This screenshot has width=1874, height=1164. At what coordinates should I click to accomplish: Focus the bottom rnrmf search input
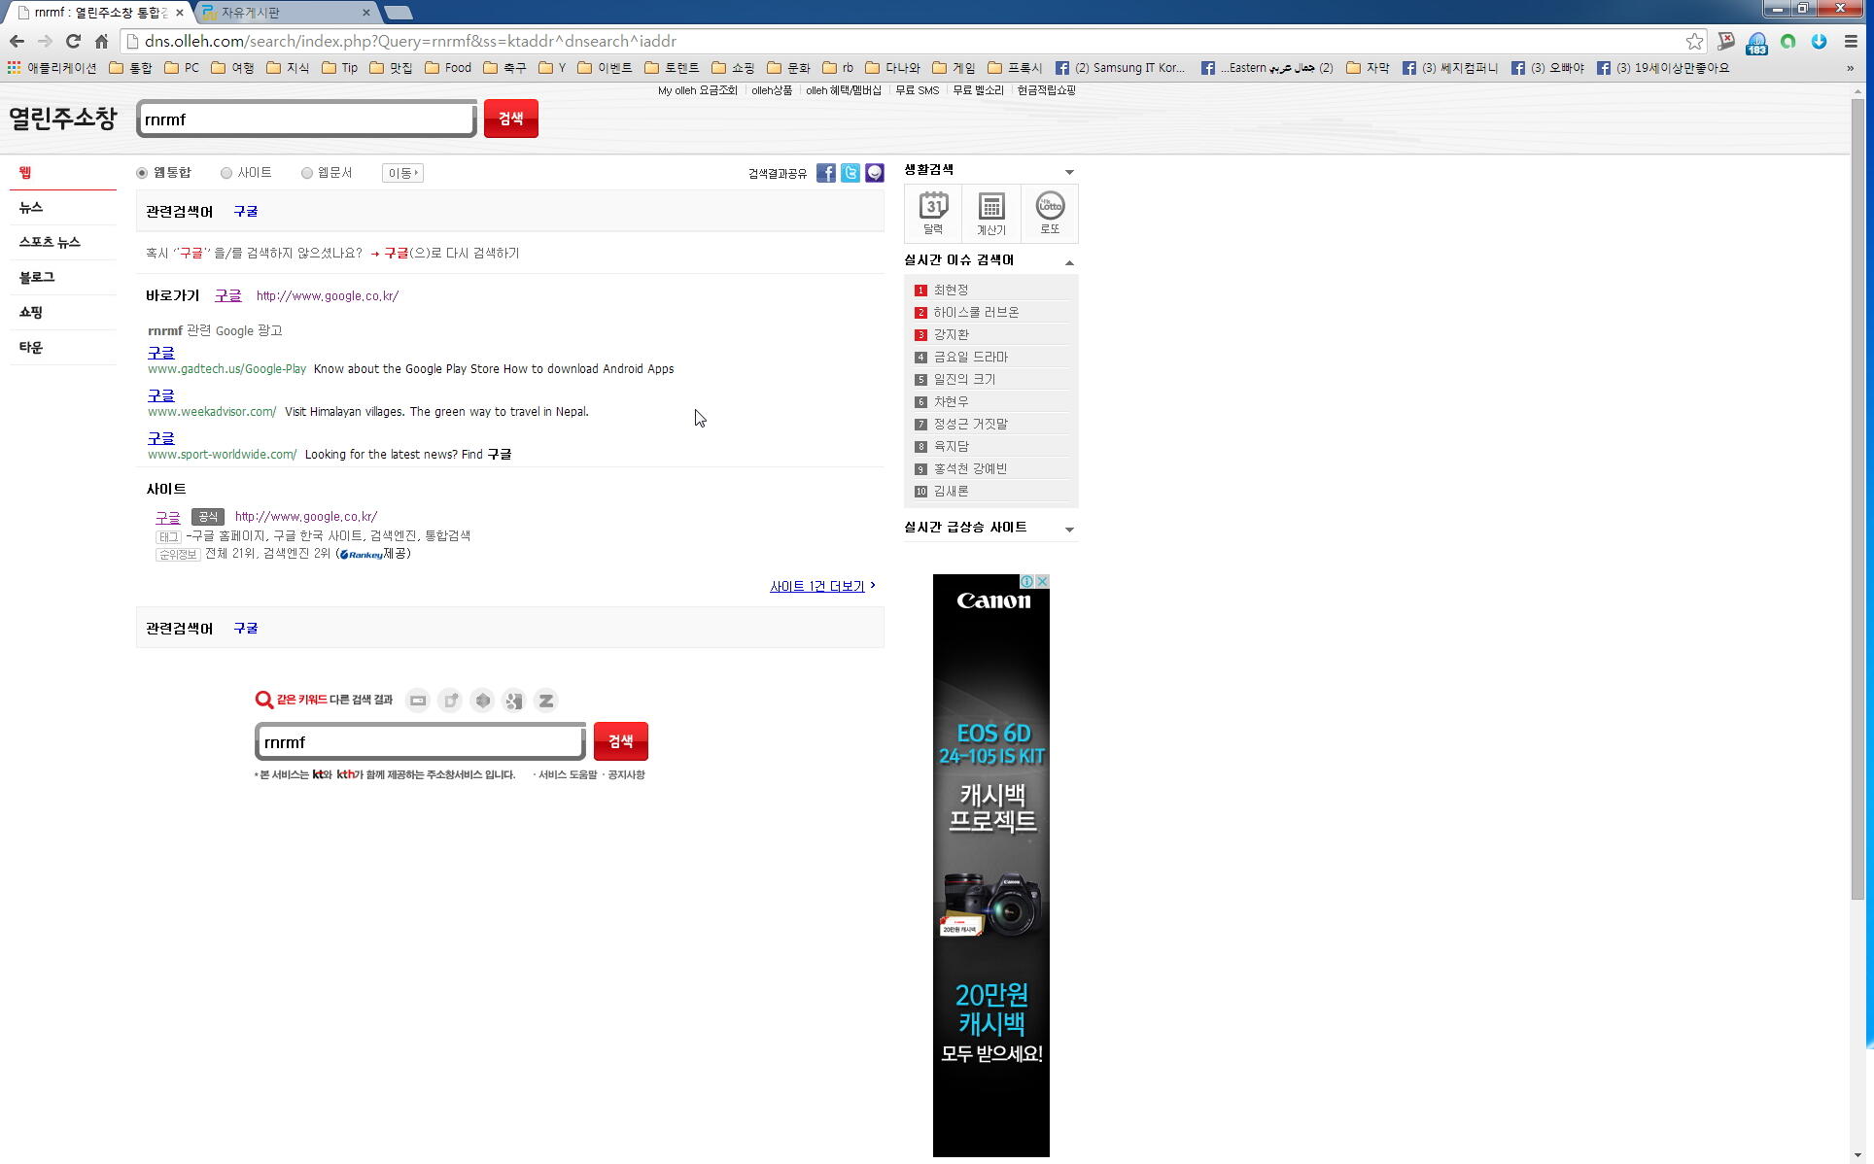(x=420, y=742)
